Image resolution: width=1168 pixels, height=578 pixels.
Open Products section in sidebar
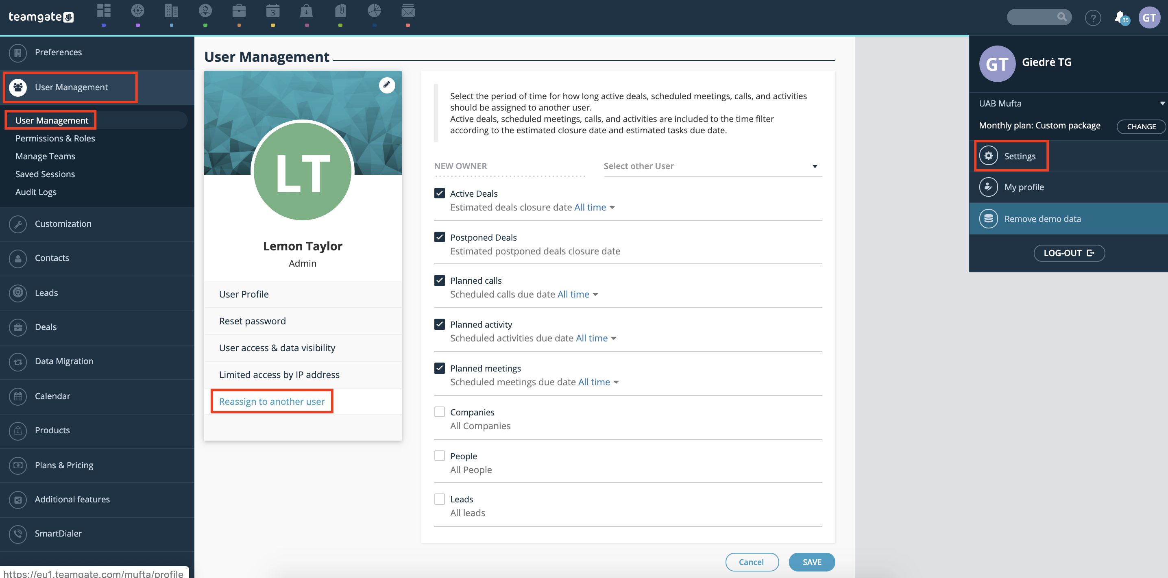point(97,431)
